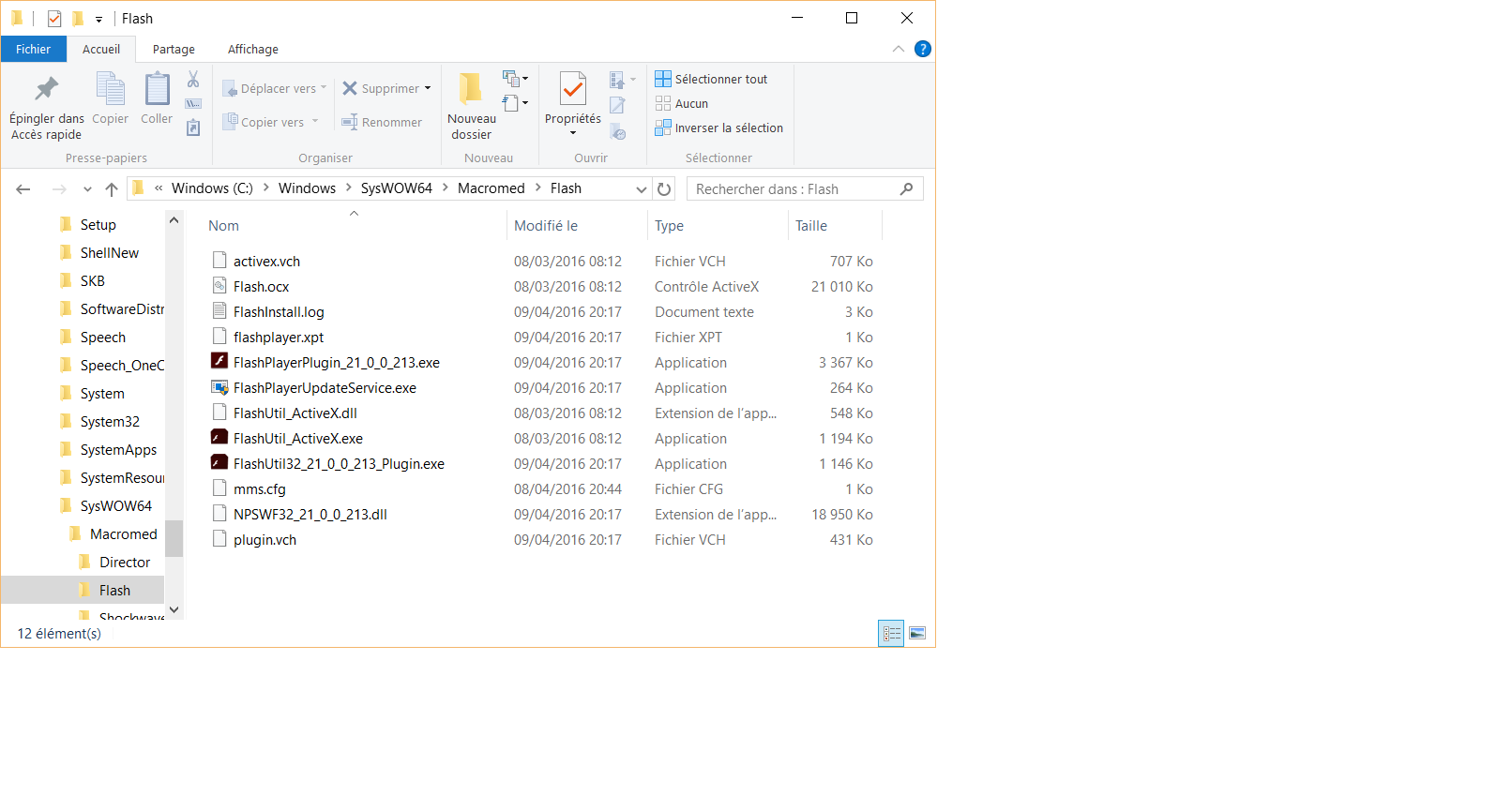1512x811 pixels.
Task: Click the Épingler dans Accès rapide pin icon
Action: (x=46, y=89)
